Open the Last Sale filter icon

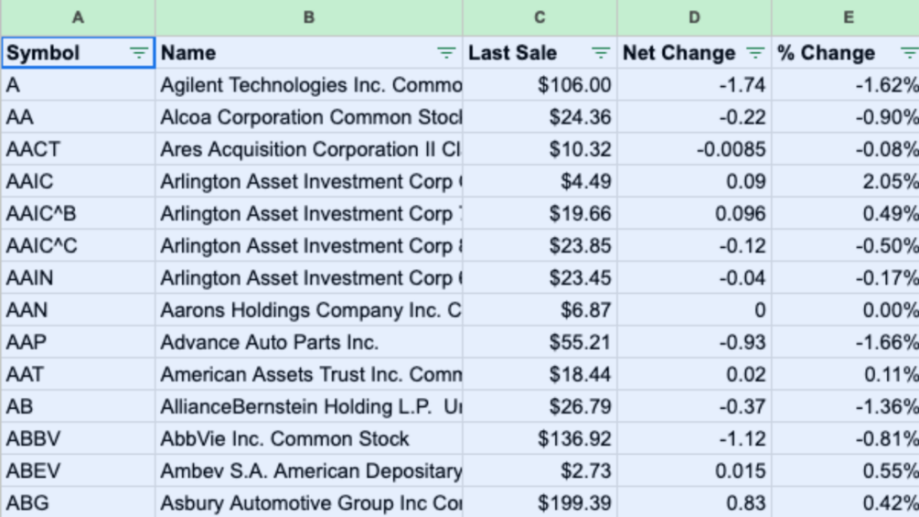[601, 53]
